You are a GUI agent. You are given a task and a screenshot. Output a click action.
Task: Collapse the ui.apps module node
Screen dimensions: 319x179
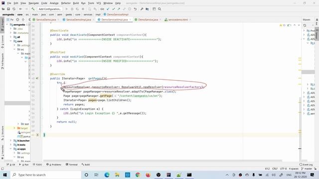click(11, 149)
